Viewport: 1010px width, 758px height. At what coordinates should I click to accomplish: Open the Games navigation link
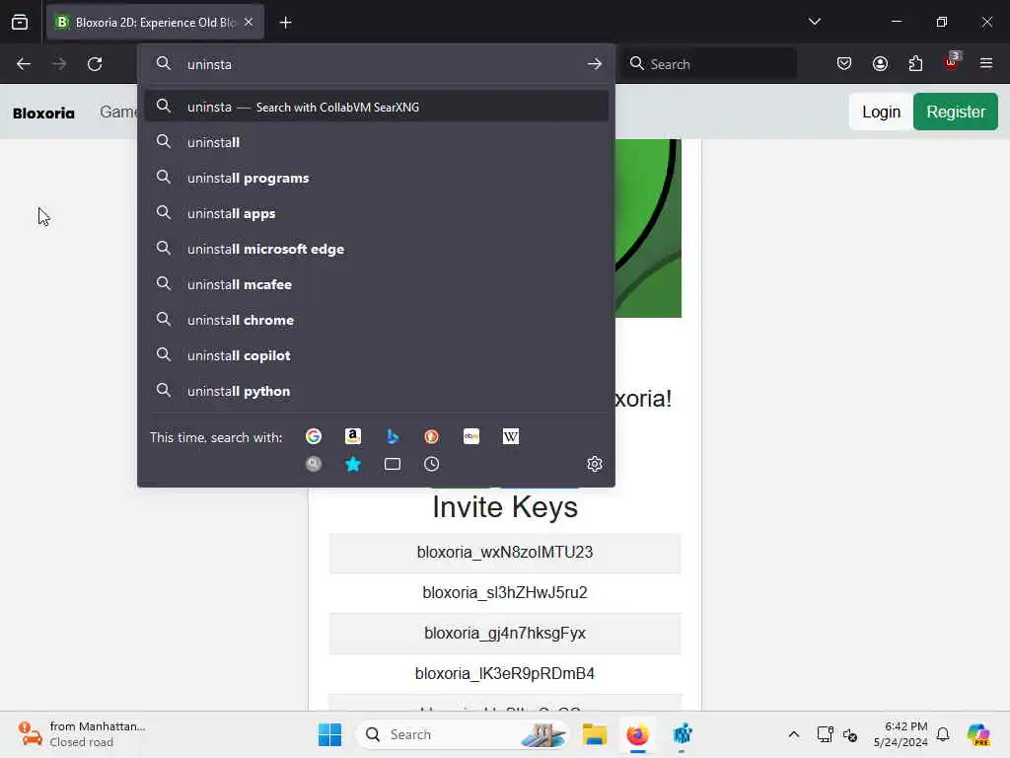[118, 113]
